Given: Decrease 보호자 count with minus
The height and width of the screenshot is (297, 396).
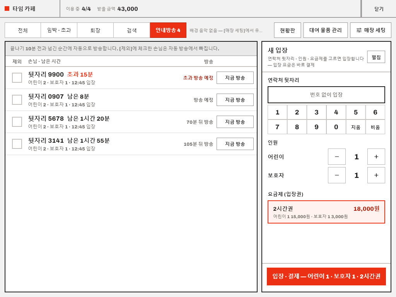Looking at the screenshot, I should coord(337,175).
